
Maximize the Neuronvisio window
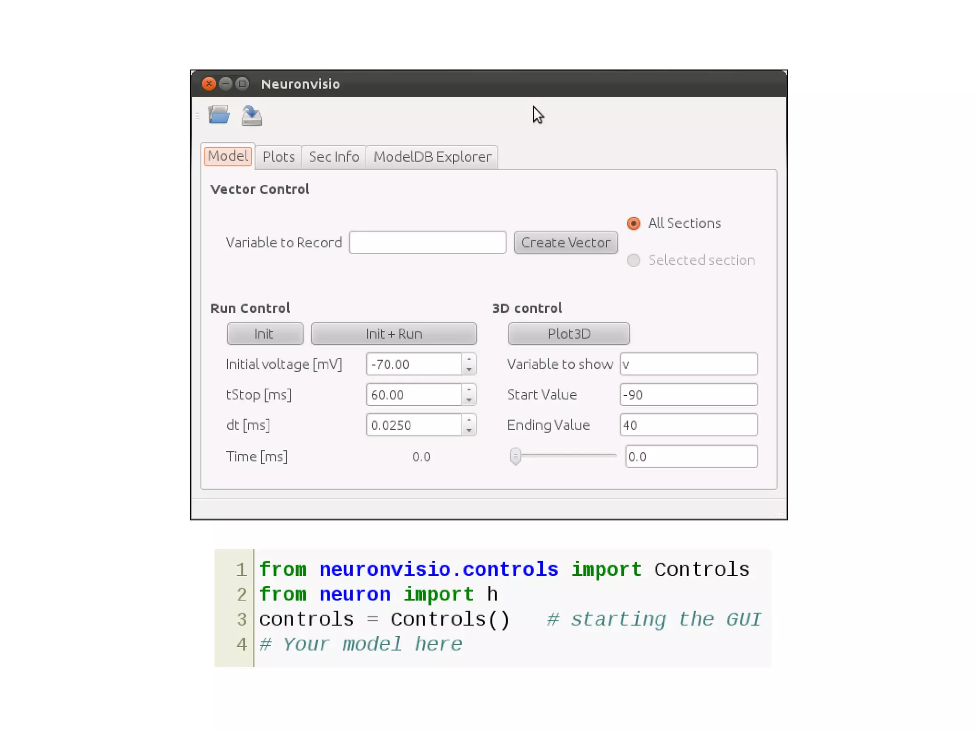tap(243, 84)
